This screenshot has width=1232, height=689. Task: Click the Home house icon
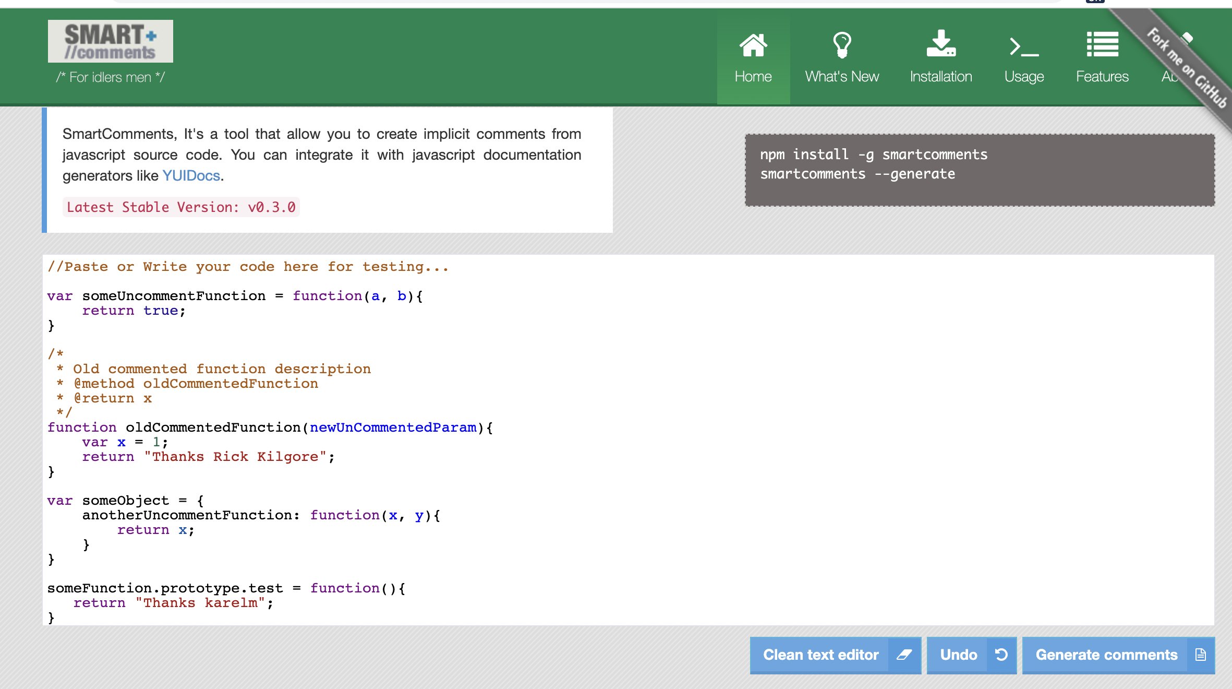click(753, 45)
